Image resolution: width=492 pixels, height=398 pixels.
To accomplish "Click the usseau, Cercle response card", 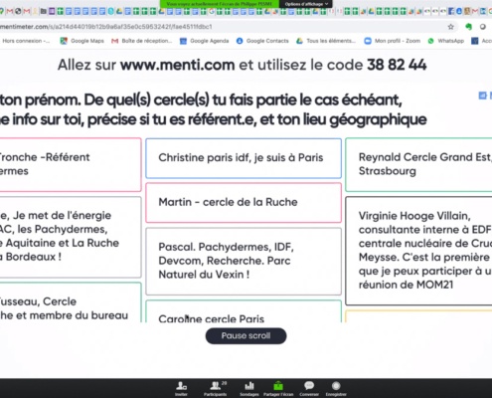I will (x=71, y=302).
